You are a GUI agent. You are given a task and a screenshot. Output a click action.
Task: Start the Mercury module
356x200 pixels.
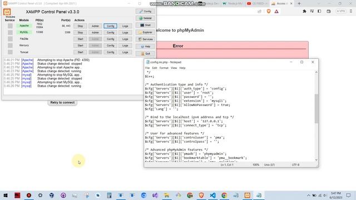[80, 46]
